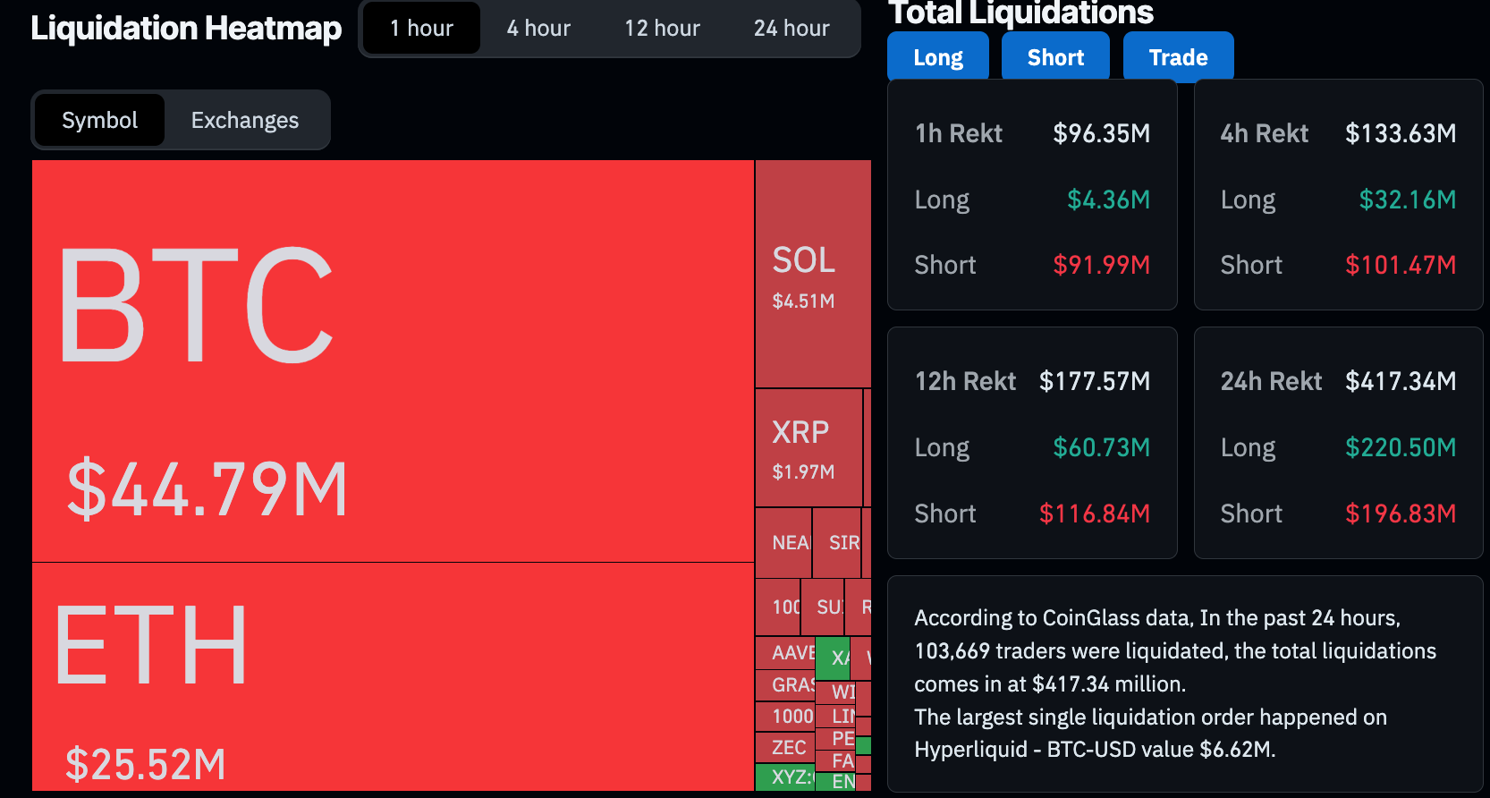Select the NEAR tile in the heatmap

pos(783,543)
